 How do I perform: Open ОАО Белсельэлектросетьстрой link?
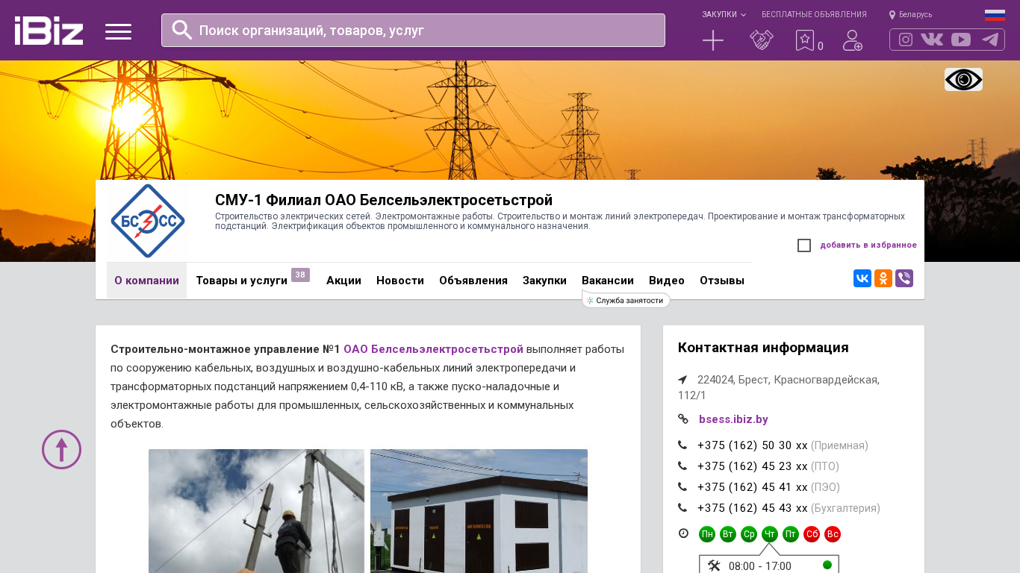coord(433,349)
